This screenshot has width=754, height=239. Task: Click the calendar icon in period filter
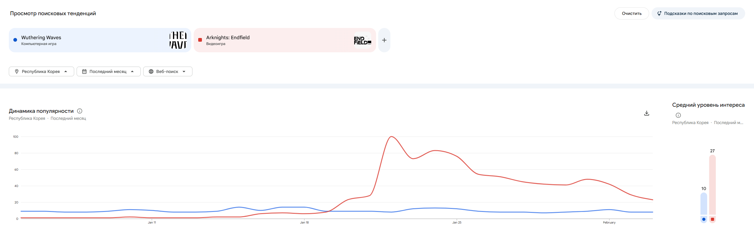coord(84,71)
